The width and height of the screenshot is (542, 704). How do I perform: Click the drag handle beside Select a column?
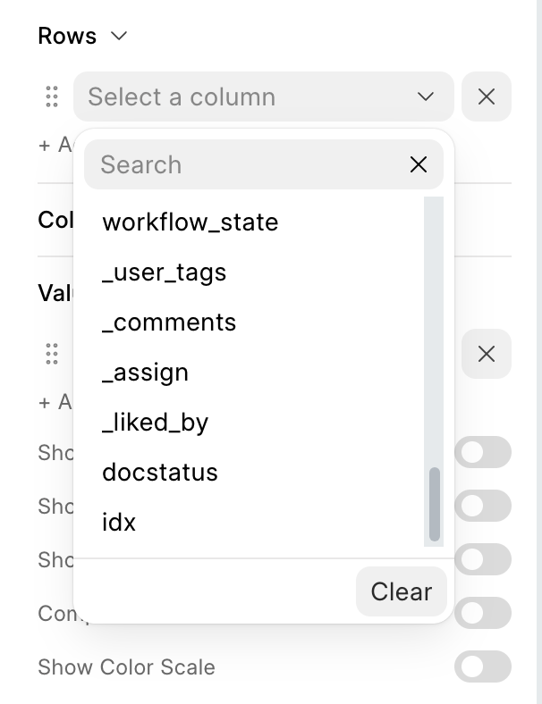click(x=52, y=96)
